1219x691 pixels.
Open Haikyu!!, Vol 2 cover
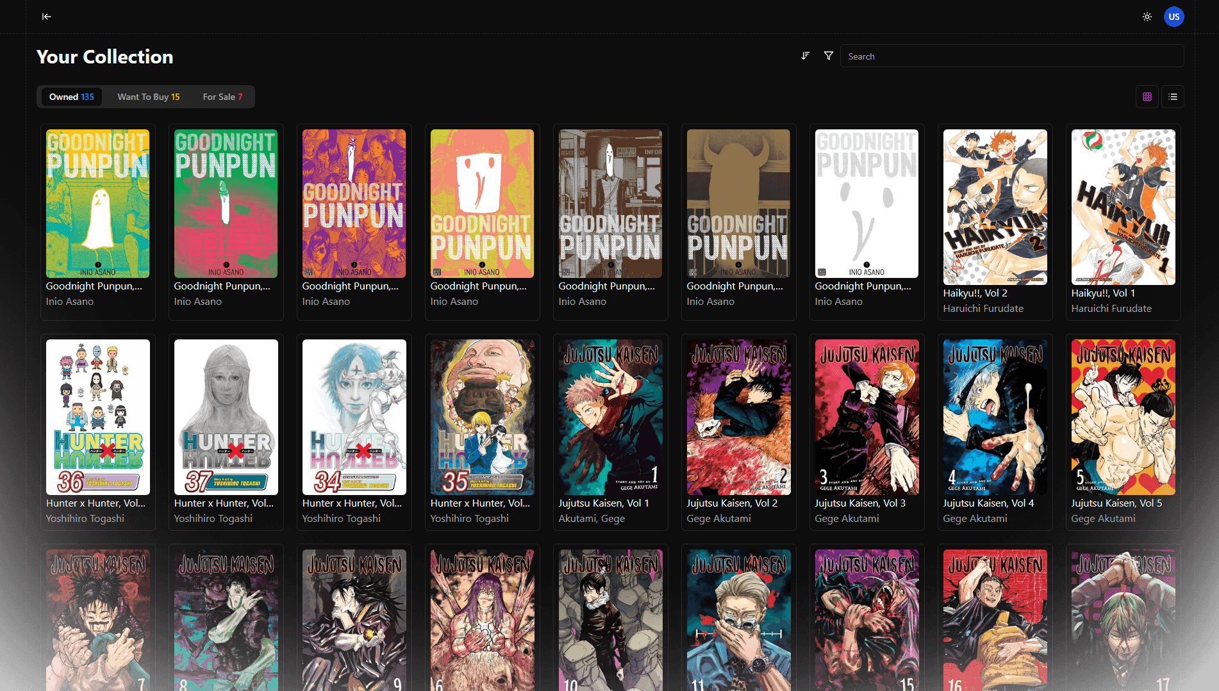995,207
